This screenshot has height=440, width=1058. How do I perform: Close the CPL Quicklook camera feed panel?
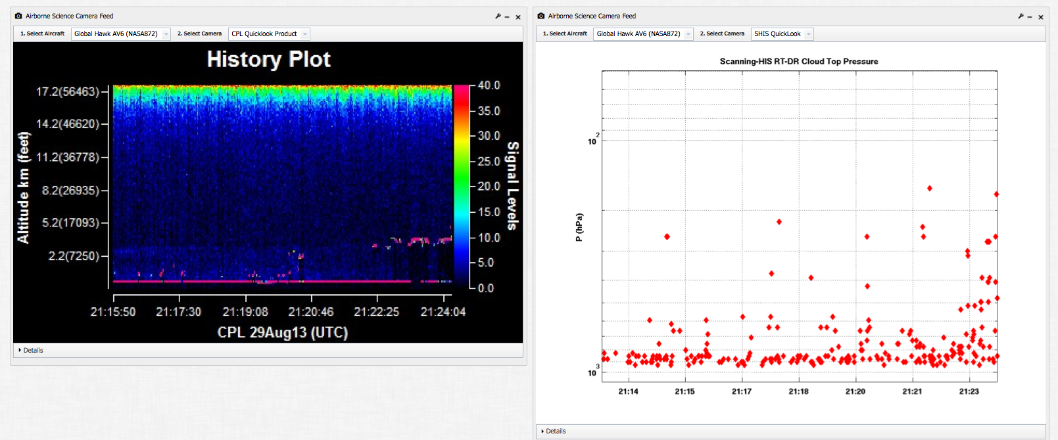[518, 17]
